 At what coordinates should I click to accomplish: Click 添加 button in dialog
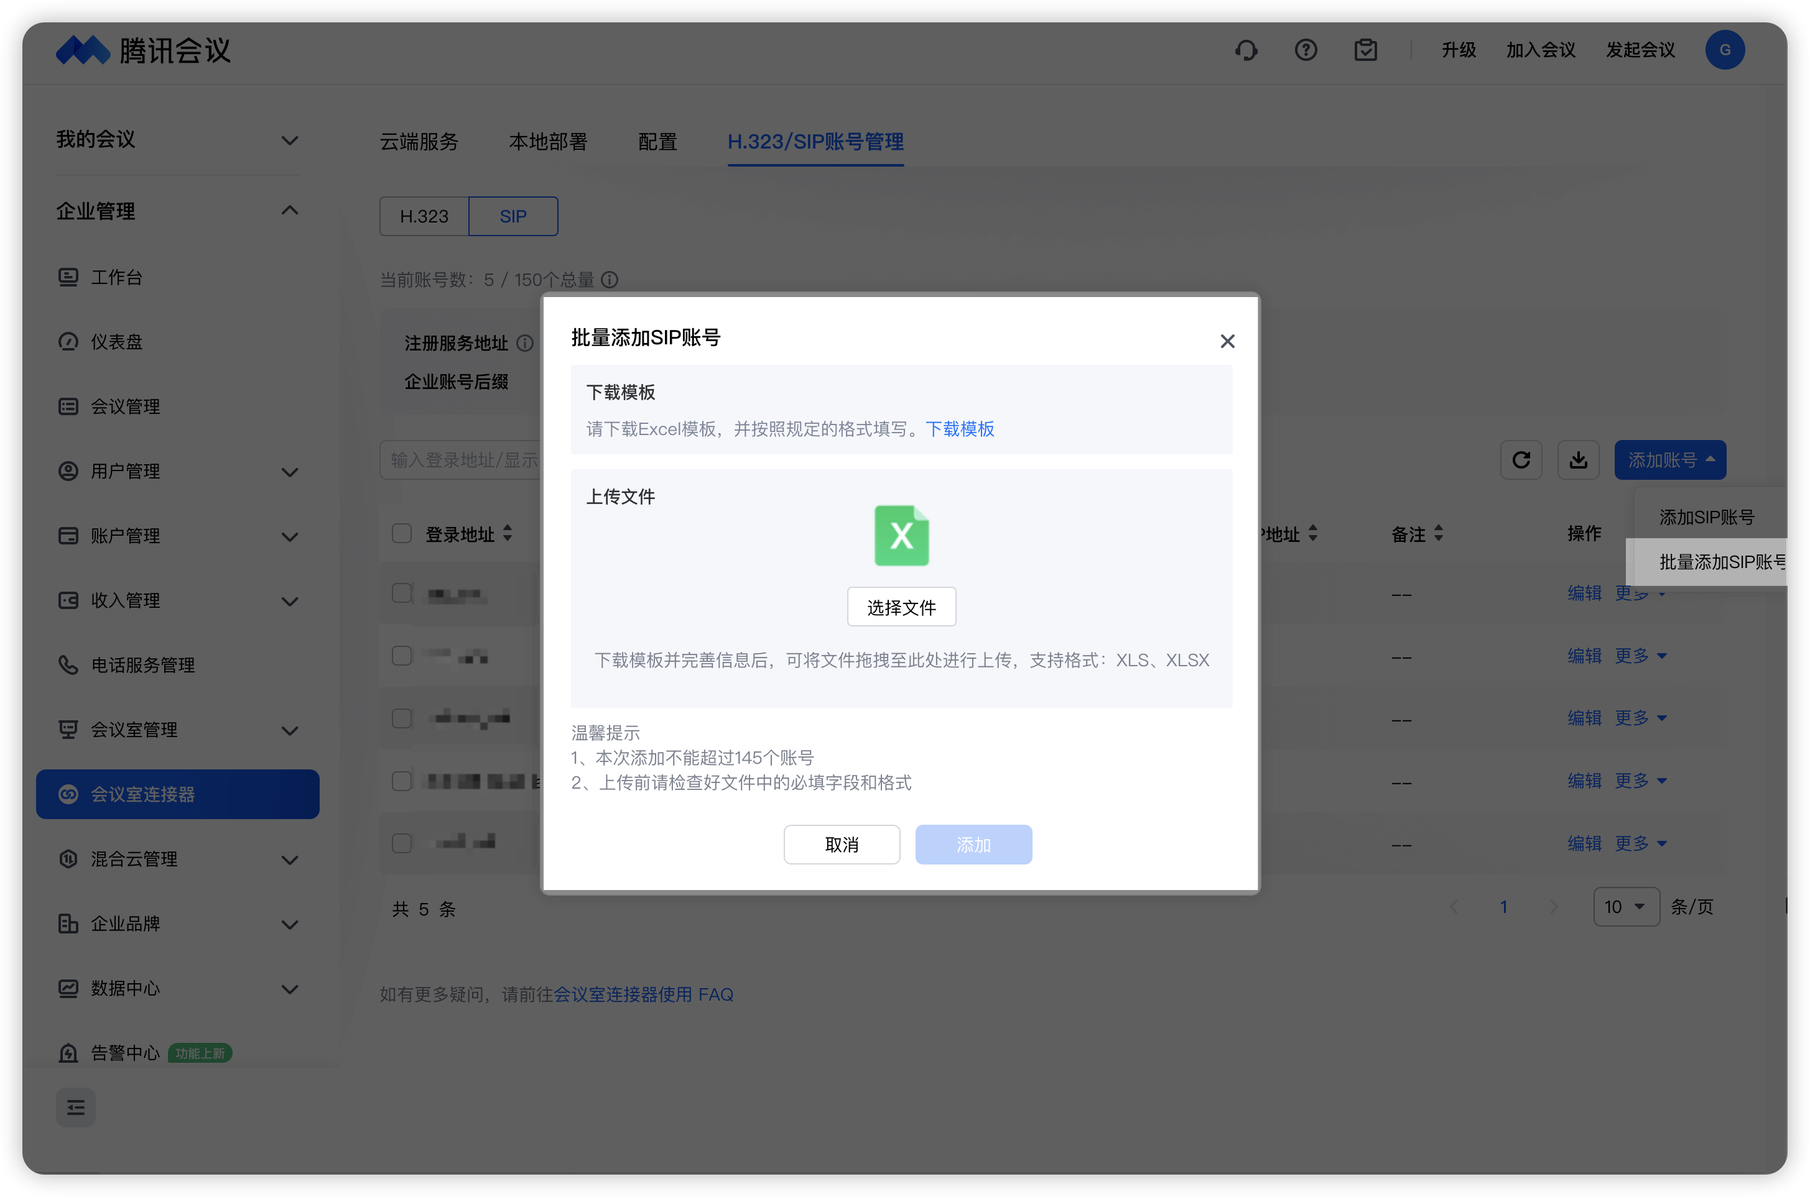(973, 845)
